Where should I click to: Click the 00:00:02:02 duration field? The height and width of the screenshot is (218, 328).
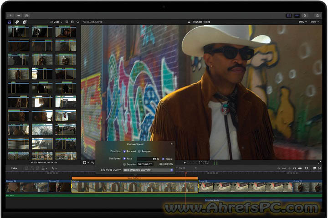coord(145,164)
